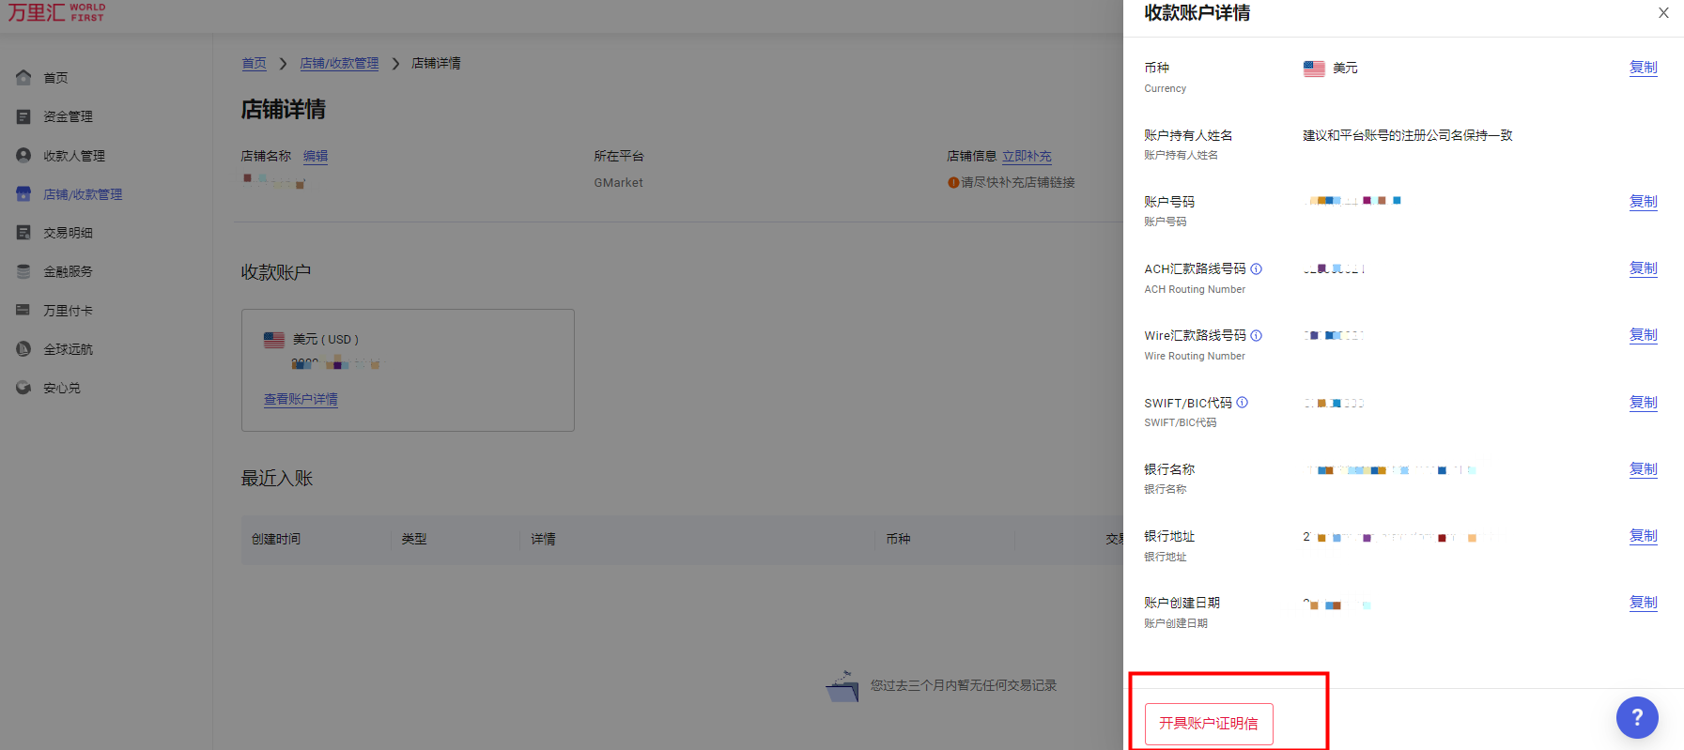Copy the 账户号码 value
The image size is (1684, 750).
coord(1643,202)
